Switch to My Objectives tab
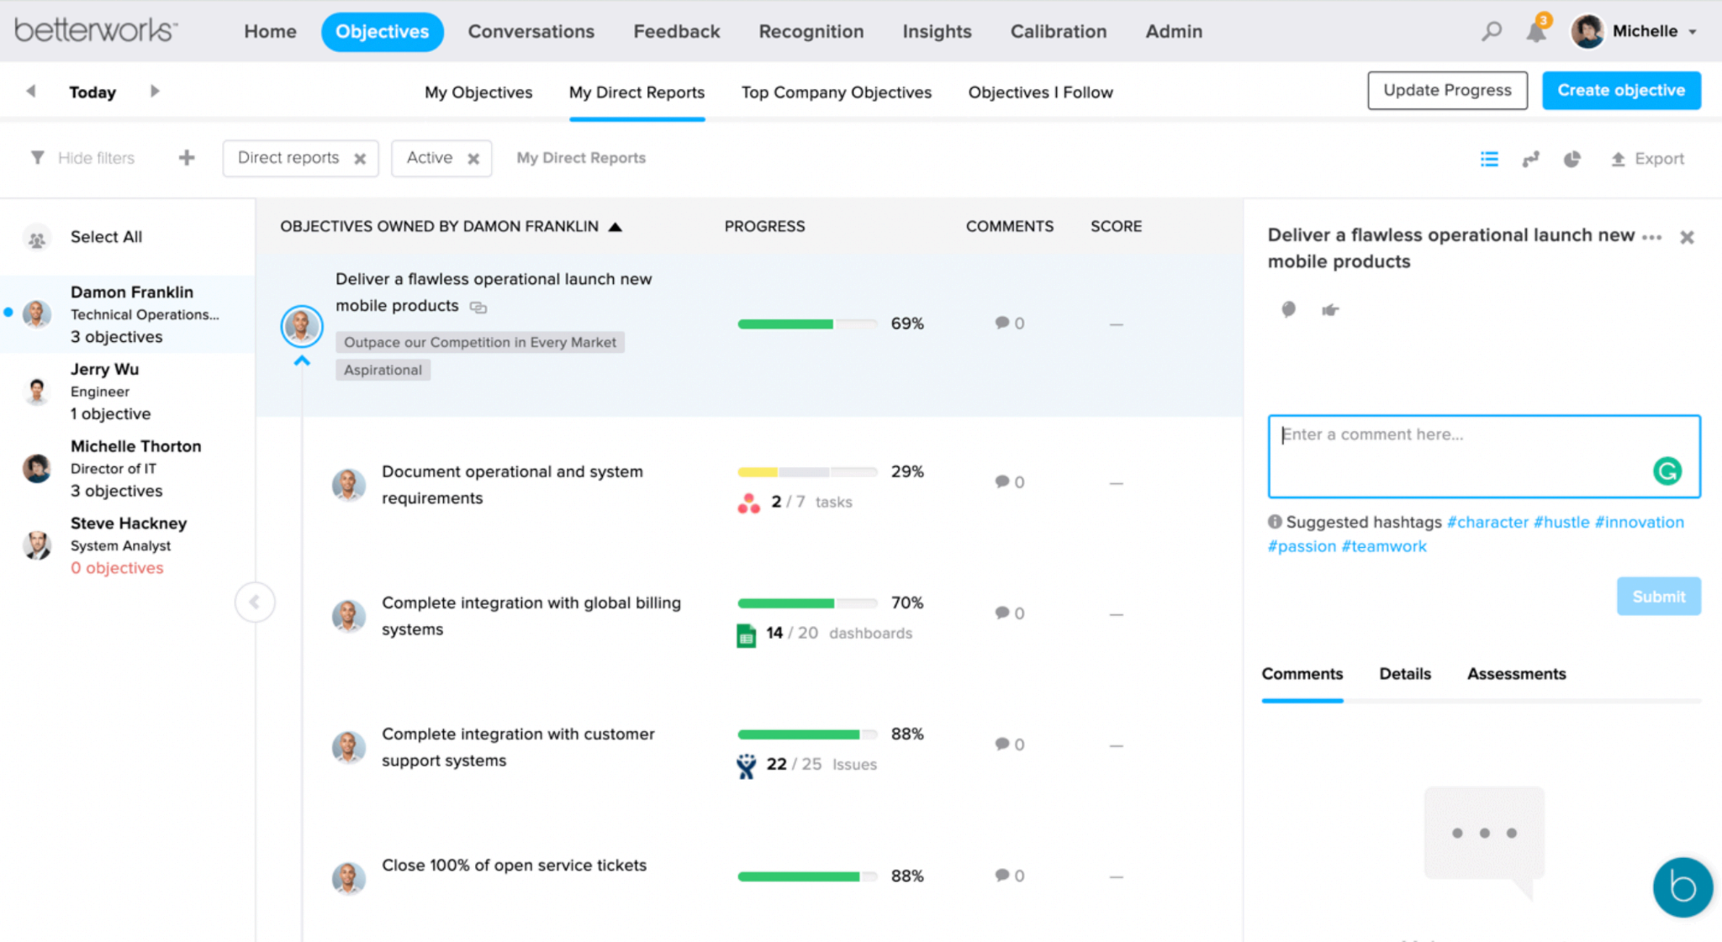The height and width of the screenshot is (942, 1722). click(478, 92)
